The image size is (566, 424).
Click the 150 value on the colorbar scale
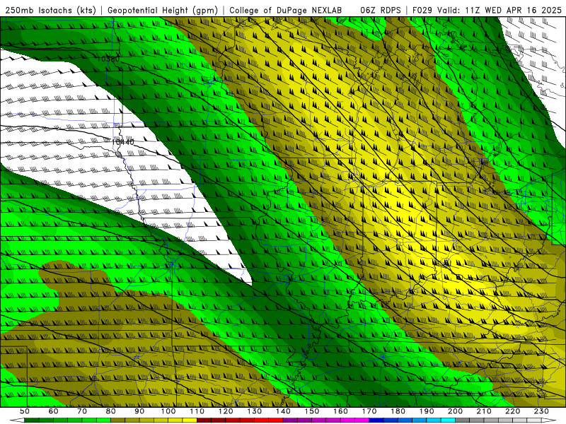pos(312,411)
